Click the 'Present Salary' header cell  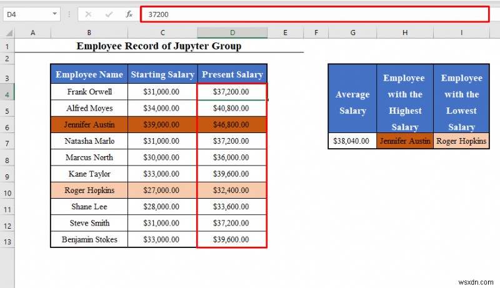[x=232, y=74]
